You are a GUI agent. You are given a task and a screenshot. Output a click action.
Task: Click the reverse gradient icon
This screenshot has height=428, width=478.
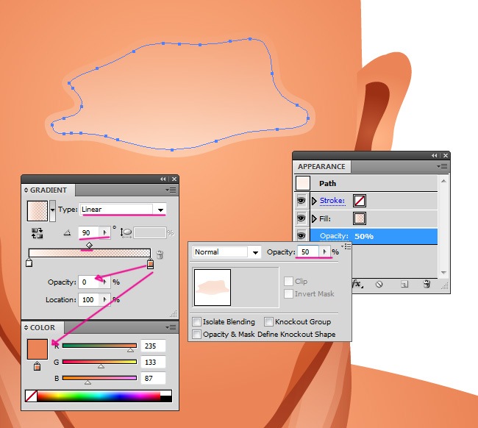click(38, 233)
